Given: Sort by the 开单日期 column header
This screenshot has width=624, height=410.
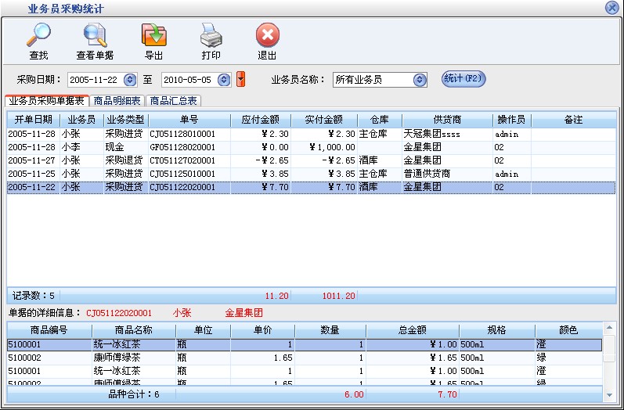Looking at the screenshot, I should [x=34, y=120].
